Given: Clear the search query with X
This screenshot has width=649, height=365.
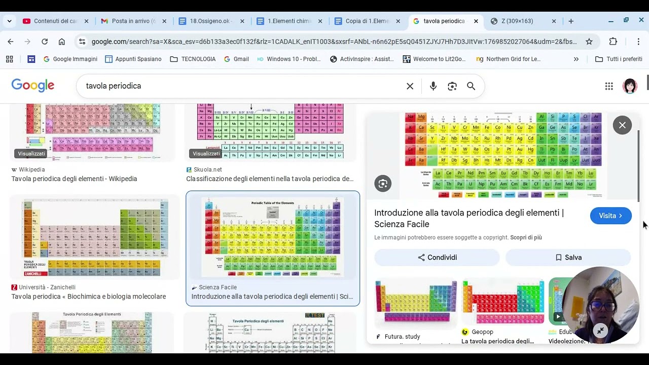Looking at the screenshot, I should tap(410, 86).
